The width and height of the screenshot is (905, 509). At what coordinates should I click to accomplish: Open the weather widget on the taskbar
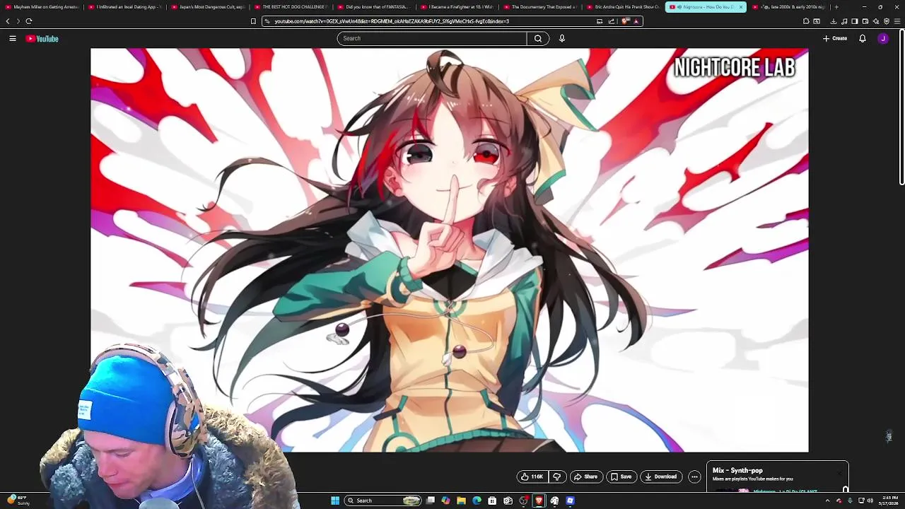coord(18,501)
